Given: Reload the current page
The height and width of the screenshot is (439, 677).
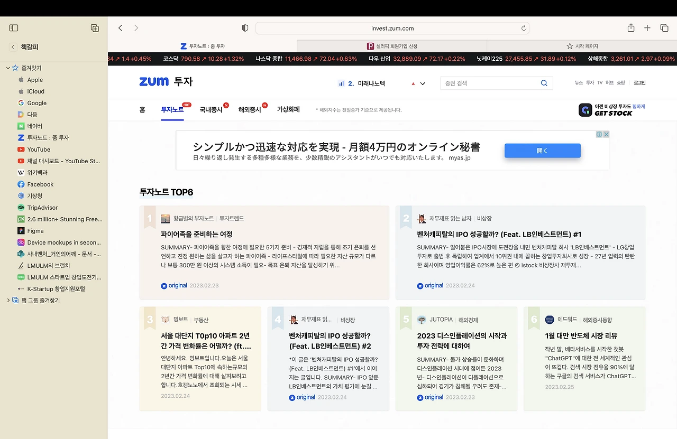Looking at the screenshot, I should tap(524, 28).
